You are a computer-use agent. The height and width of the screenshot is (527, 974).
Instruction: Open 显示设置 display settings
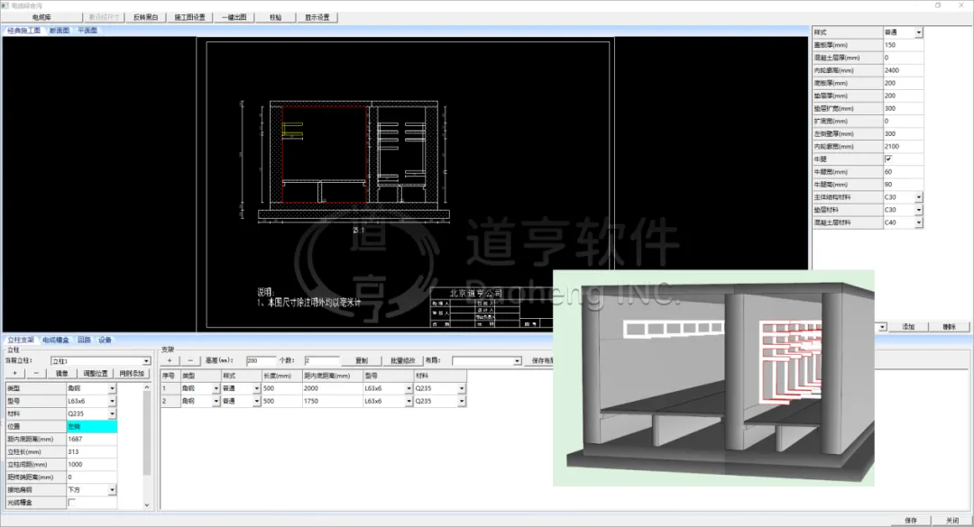tap(317, 17)
